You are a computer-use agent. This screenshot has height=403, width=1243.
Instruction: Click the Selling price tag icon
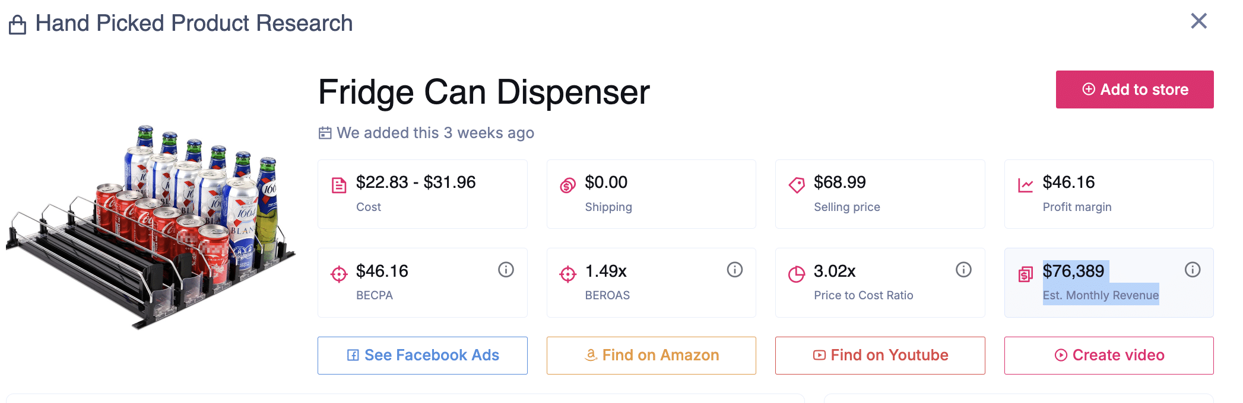click(797, 185)
